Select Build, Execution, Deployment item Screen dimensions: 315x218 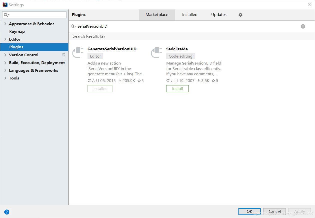click(37, 63)
